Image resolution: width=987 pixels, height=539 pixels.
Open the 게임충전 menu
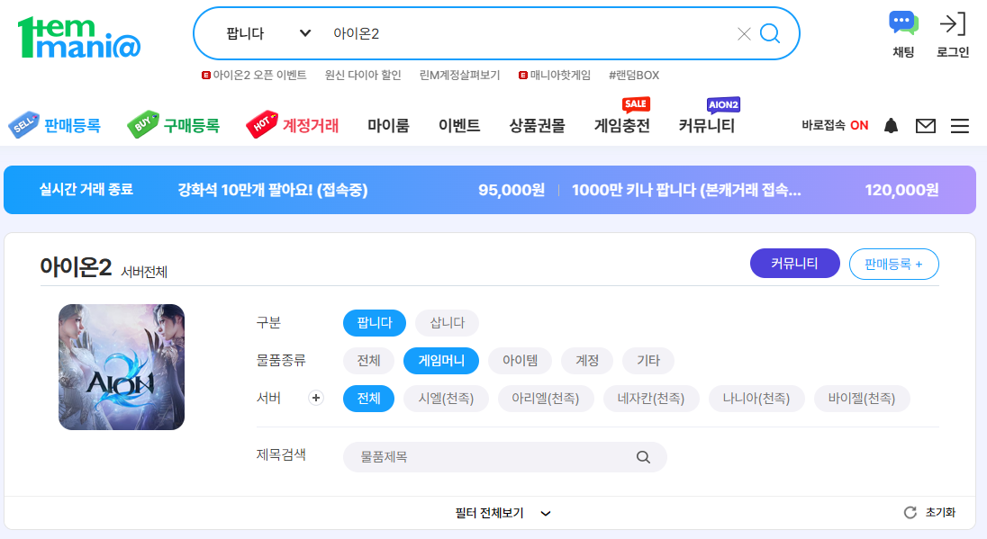point(622,126)
